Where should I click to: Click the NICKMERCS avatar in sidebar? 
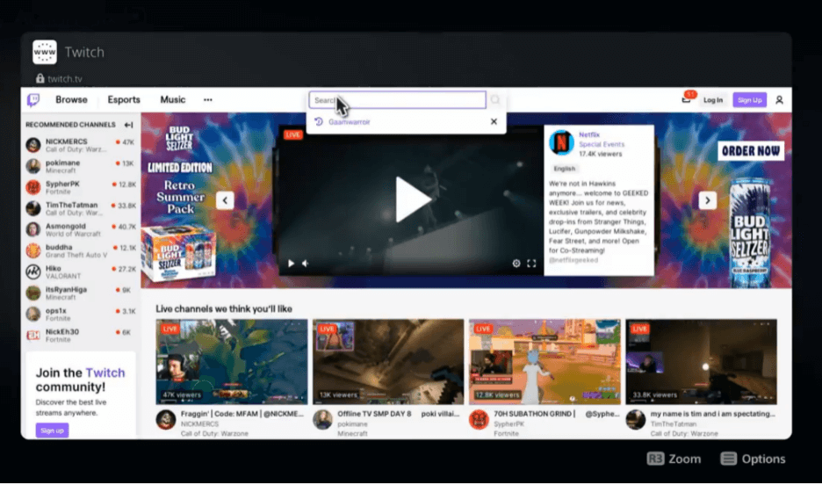[33, 145]
